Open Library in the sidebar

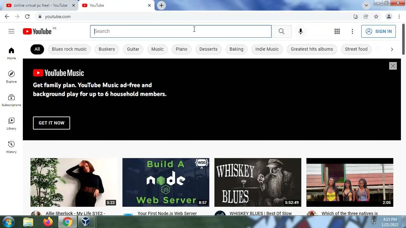coord(11,124)
